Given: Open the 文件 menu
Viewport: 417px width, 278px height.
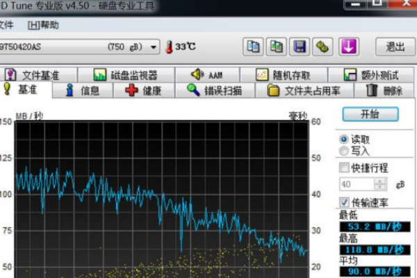Looking at the screenshot, I should pyautogui.click(x=6, y=25).
